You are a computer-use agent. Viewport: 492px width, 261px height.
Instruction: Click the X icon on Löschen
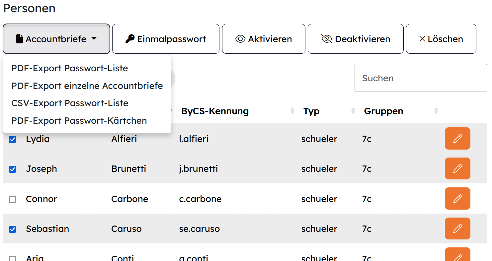422,39
